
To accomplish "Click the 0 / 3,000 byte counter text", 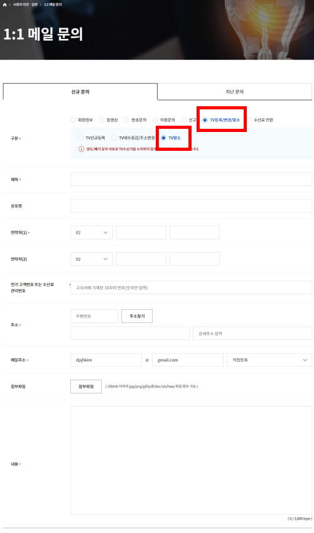I will point(300,519).
